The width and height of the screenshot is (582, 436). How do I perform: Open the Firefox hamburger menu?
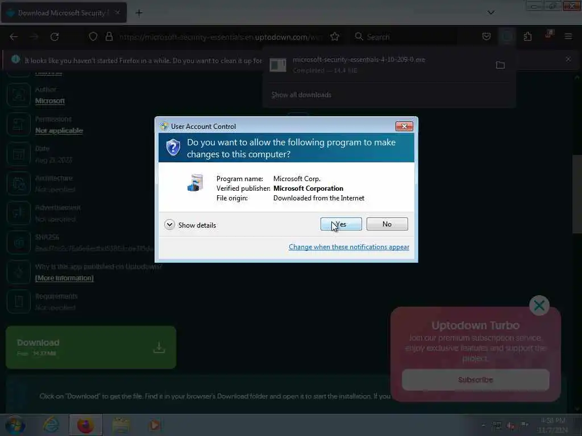click(x=568, y=36)
